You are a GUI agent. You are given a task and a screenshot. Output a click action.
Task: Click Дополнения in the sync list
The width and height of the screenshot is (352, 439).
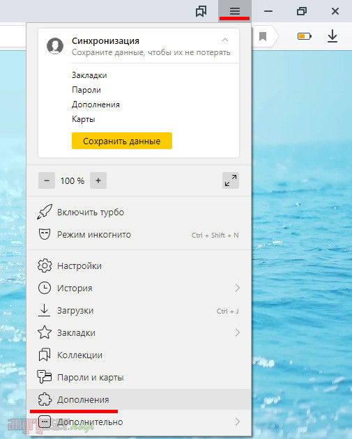click(95, 105)
